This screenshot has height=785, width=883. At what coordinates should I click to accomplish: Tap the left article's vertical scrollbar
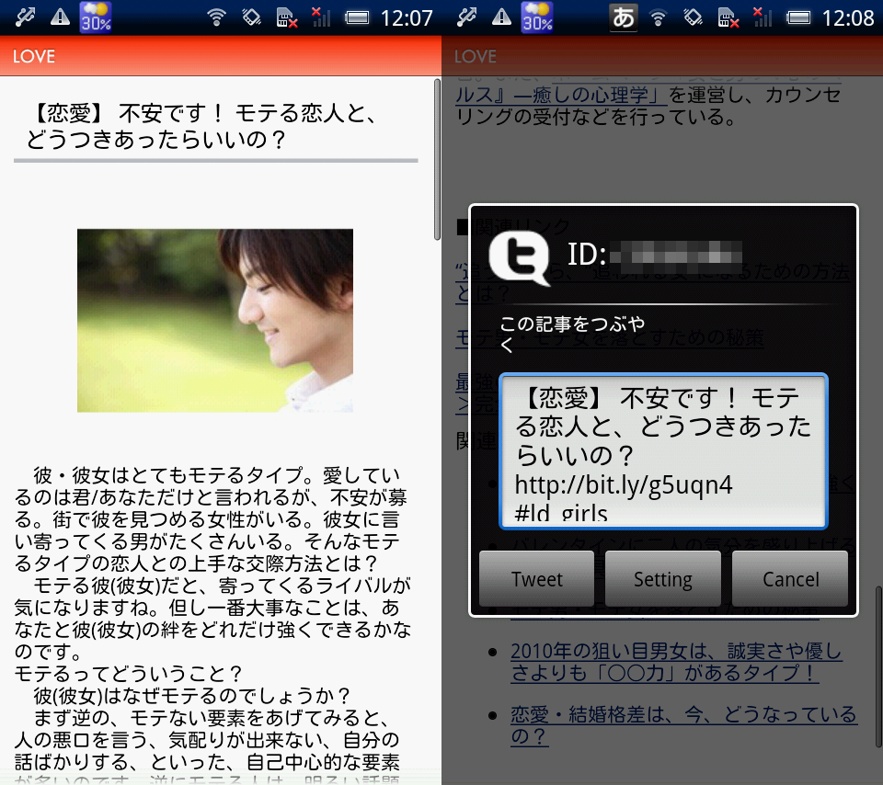click(437, 160)
